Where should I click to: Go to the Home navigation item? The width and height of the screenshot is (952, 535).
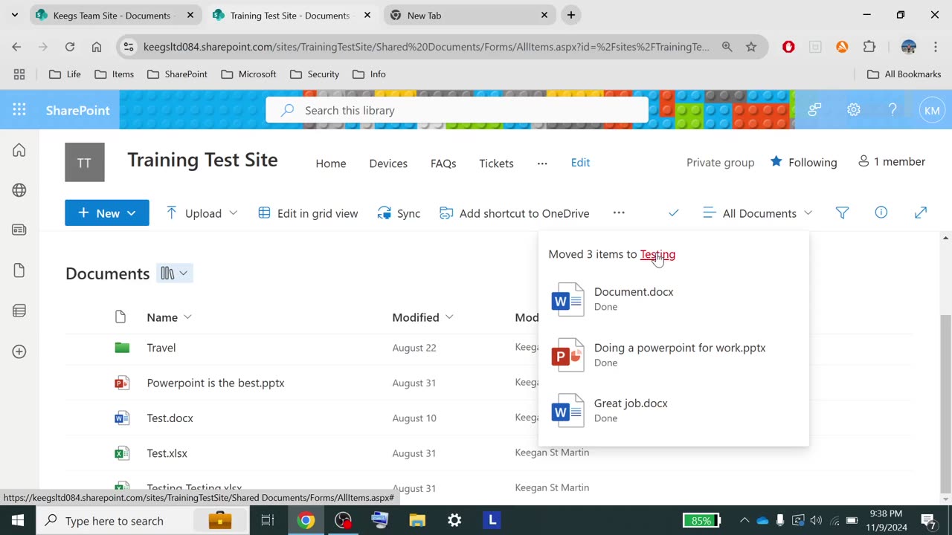[x=331, y=163]
